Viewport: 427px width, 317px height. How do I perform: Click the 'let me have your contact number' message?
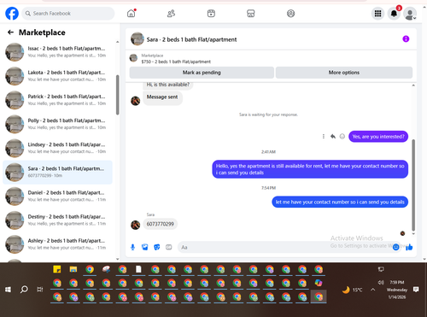(x=340, y=202)
